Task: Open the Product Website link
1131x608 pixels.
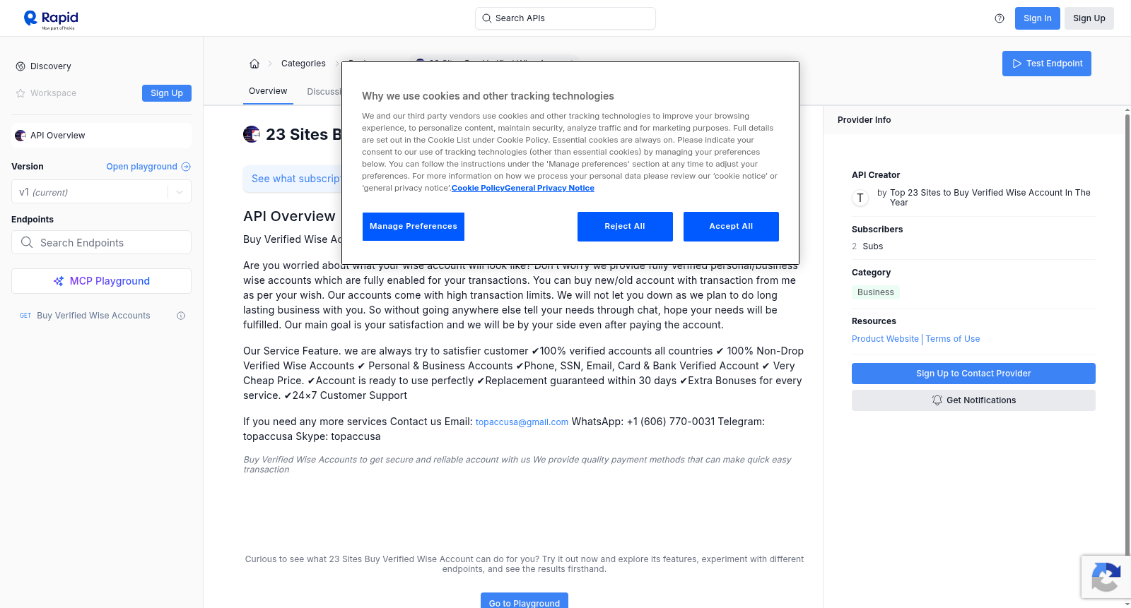Action: (885, 339)
